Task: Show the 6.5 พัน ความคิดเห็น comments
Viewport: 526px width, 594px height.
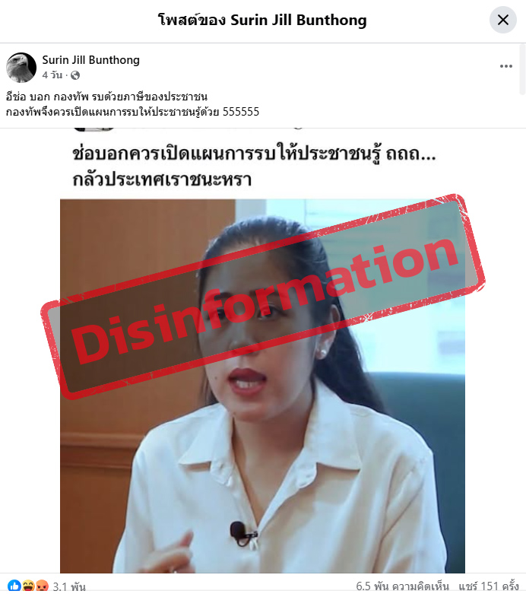Action: [x=402, y=586]
